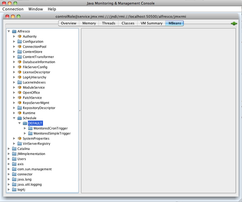Select the com.sun.management tree item
This screenshot has height=202, width=242.
[34, 169]
